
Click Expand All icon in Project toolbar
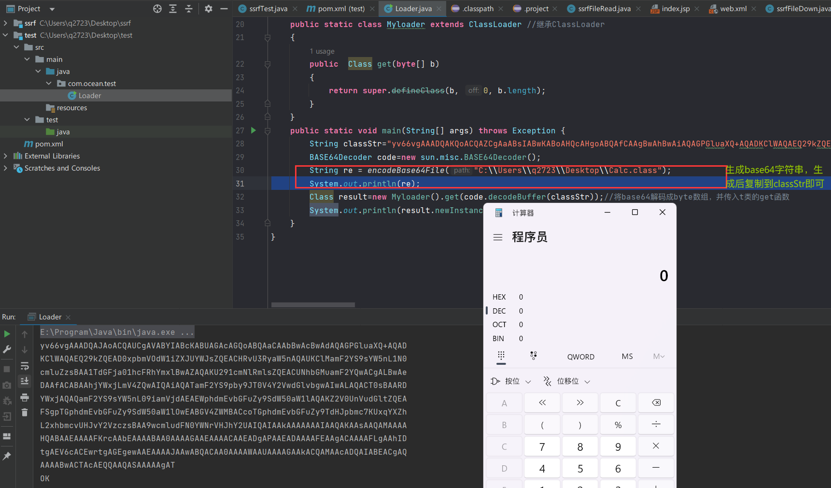coord(173,9)
